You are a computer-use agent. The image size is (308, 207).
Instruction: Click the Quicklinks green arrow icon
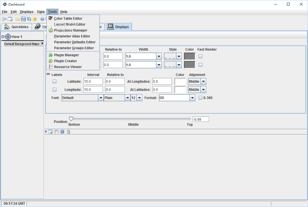pos(7,27)
